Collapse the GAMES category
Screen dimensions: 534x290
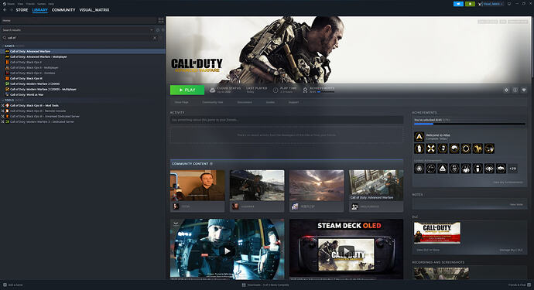pos(3,46)
